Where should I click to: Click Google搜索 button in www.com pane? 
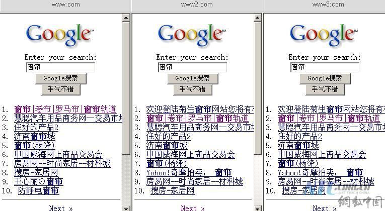pyautogui.click(x=61, y=78)
